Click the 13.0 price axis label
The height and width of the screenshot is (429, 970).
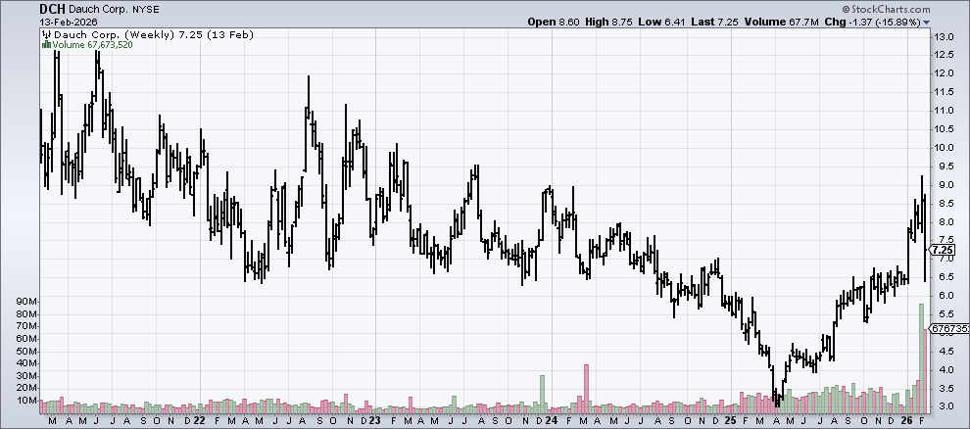(943, 36)
